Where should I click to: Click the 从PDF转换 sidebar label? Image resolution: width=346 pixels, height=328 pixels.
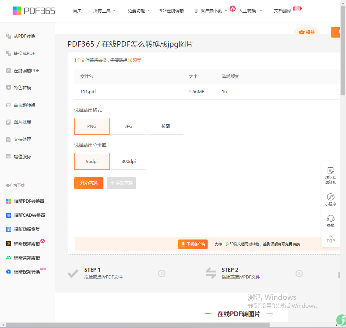24,36
